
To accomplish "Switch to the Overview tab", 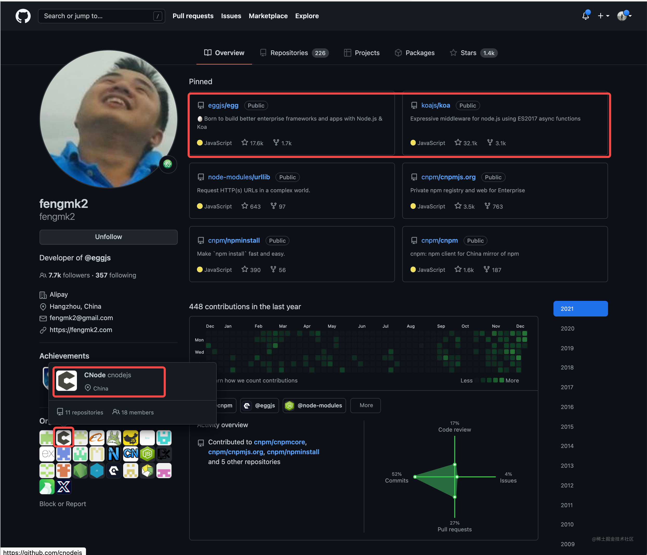I will click(x=224, y=53).
